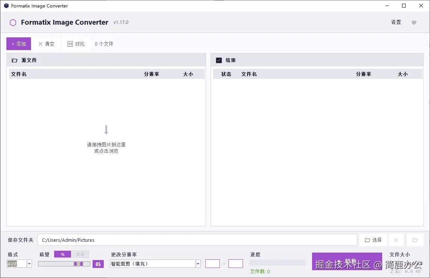Click the Formatix hexagon logo icon
This screenshot has height=278, width=430.
coord(13,22)
